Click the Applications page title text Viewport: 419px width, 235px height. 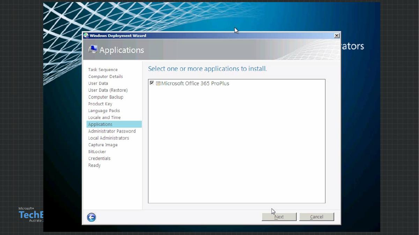pyautogui.click(x=122, y=50)
